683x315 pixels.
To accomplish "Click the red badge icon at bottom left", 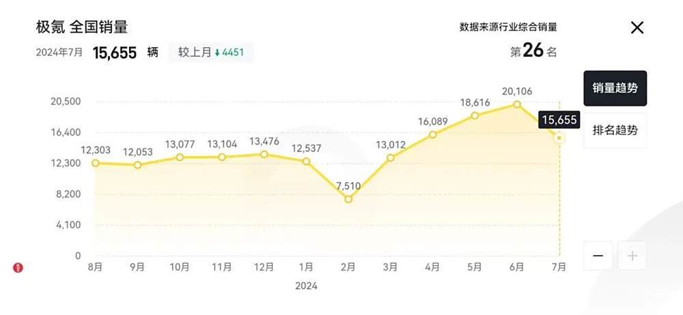I will click(18, 268).
